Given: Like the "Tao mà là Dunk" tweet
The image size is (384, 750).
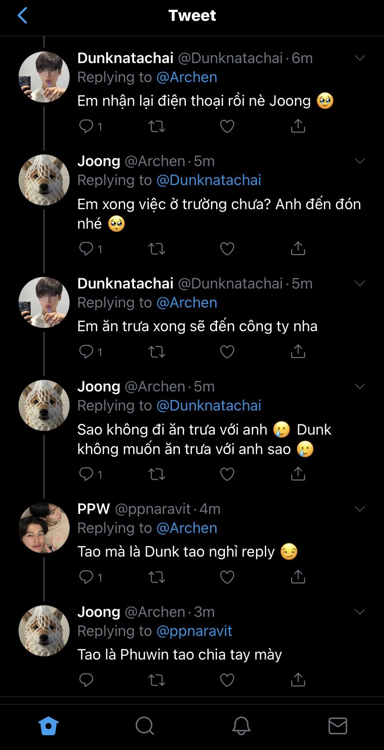Looking at the screenshot, I should 227,577.
